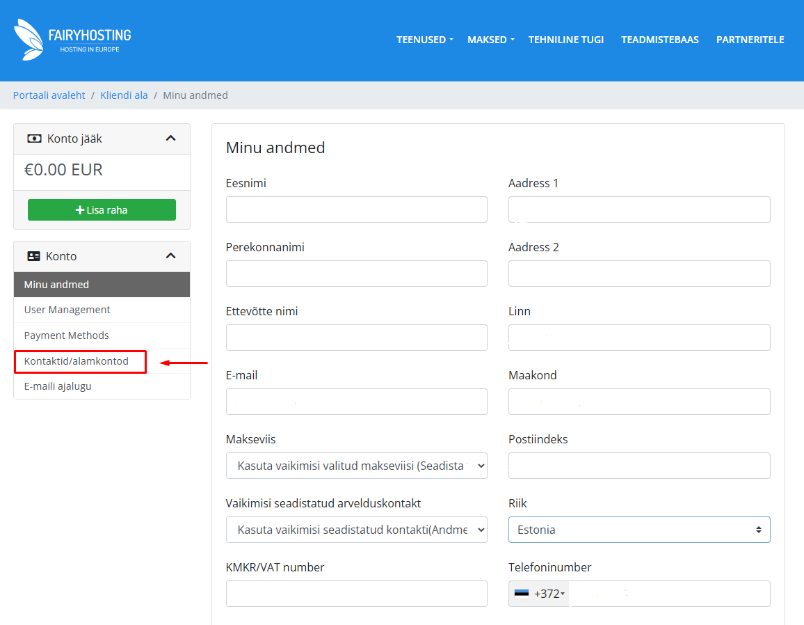Viewport: 804px width, 625px height.
Task: Open the Partneritele menu item
Action: [750, 40]
